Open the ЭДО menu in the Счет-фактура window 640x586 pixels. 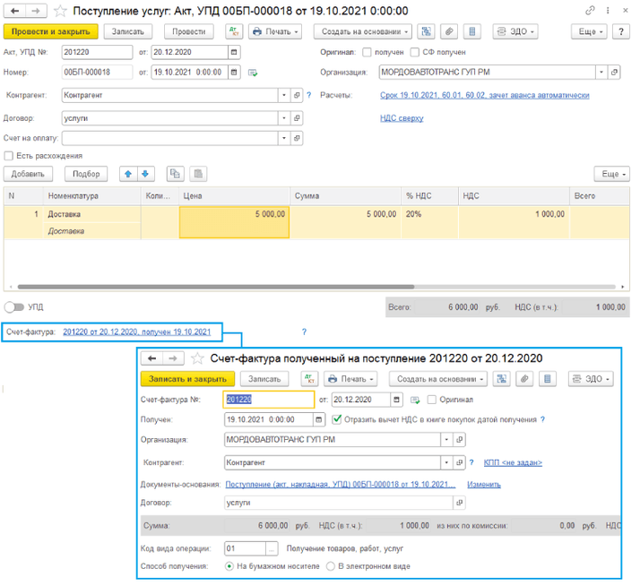pos(590,379)
